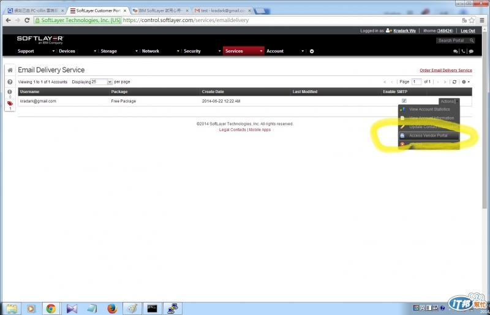Refresh the accounts table
Image resolution: width=490 pixels, height=315 pixels.
[x=454, y=82]
